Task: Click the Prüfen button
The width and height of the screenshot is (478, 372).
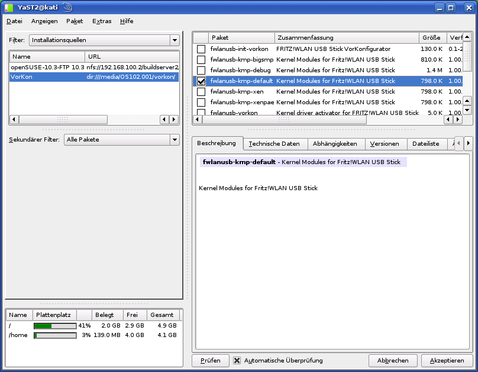Action: coord(211,360)
